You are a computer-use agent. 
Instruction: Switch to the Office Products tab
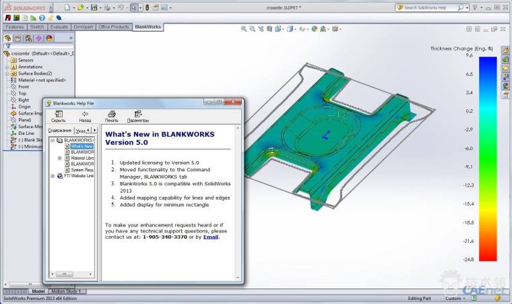click(114, 27)
